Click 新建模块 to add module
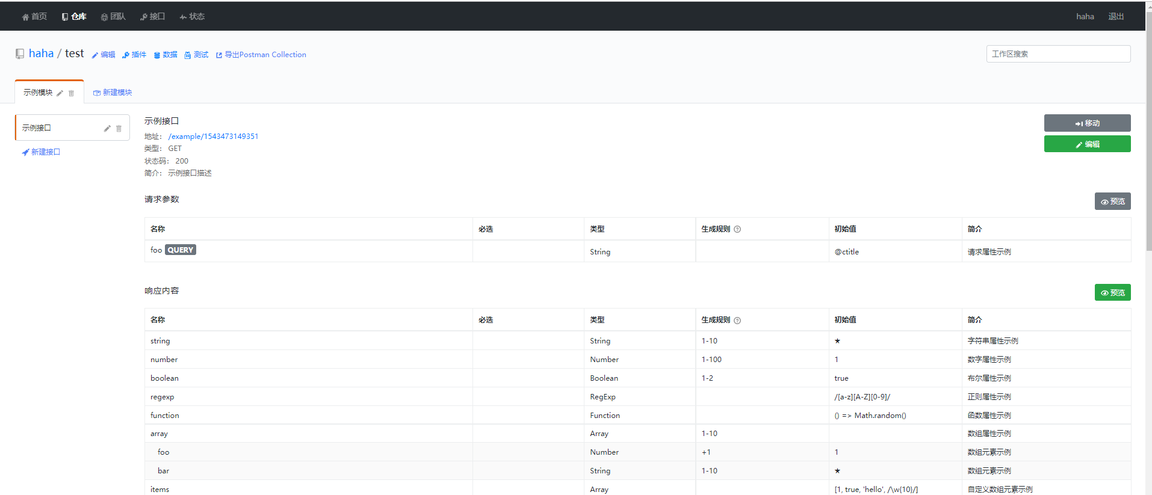 (113, 93)
